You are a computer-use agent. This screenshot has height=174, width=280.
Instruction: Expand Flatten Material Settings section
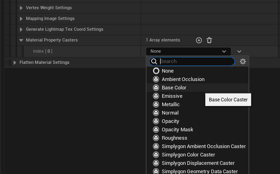coord(15,63)
